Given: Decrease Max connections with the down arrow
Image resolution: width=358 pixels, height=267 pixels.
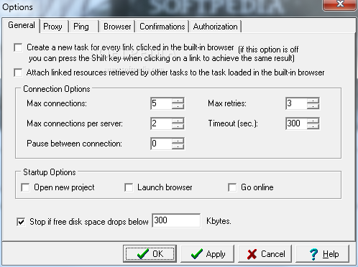Looking at the screenshot, I should tap(178, 106).
